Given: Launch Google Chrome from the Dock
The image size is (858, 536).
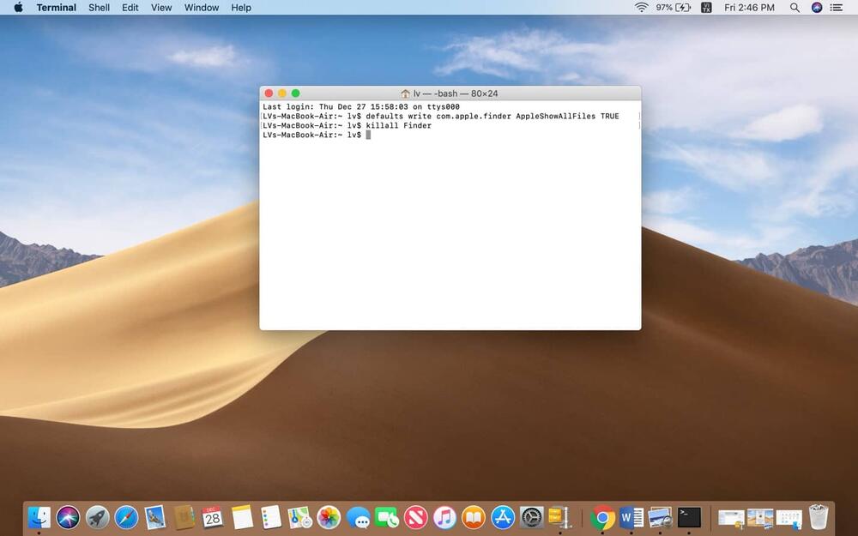Looking at the screenshot, I should (x=603, y=517).
